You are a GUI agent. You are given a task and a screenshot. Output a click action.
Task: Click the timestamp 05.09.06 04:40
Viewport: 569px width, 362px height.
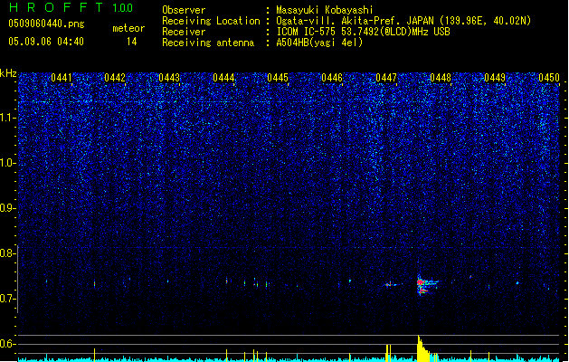click(x=46, y=42)
